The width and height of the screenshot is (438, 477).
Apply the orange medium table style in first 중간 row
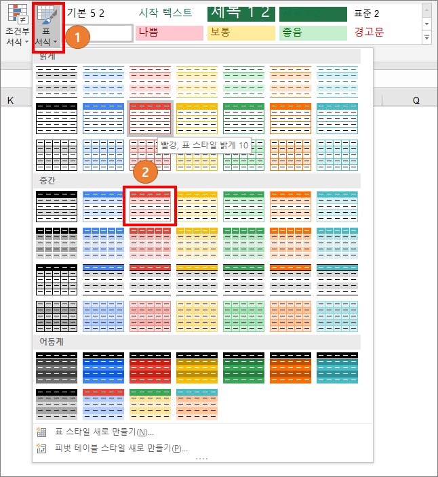[x=290, y=207]
